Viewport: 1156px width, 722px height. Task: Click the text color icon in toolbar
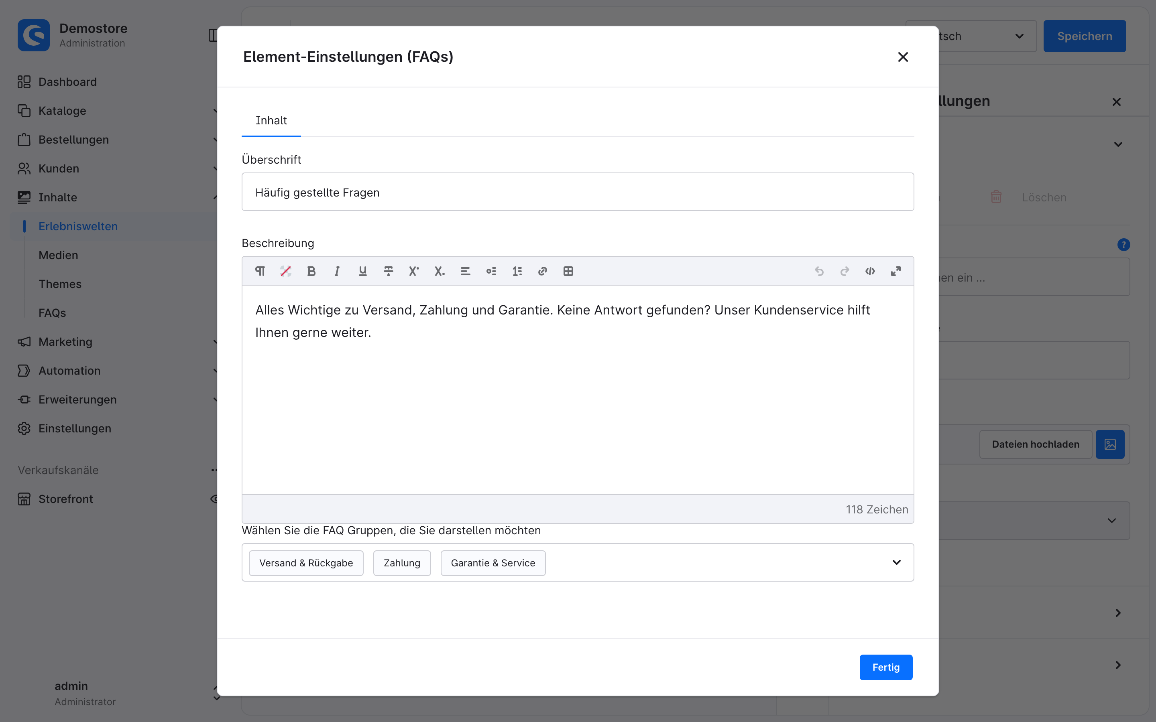pyautogui.click(x=286, y=271)
